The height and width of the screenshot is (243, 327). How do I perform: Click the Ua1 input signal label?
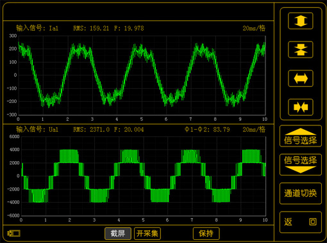tap(37, 129)
